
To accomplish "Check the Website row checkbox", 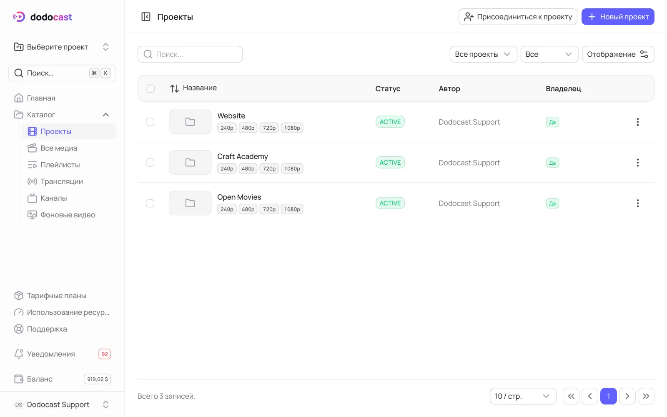I will click(x=150, y=122).
